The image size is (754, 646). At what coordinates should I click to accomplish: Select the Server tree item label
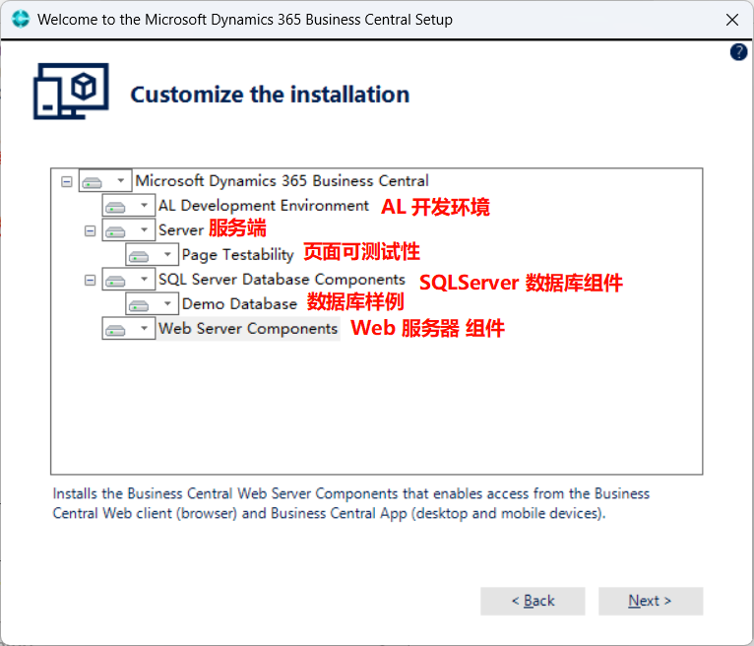pos(181,229)
